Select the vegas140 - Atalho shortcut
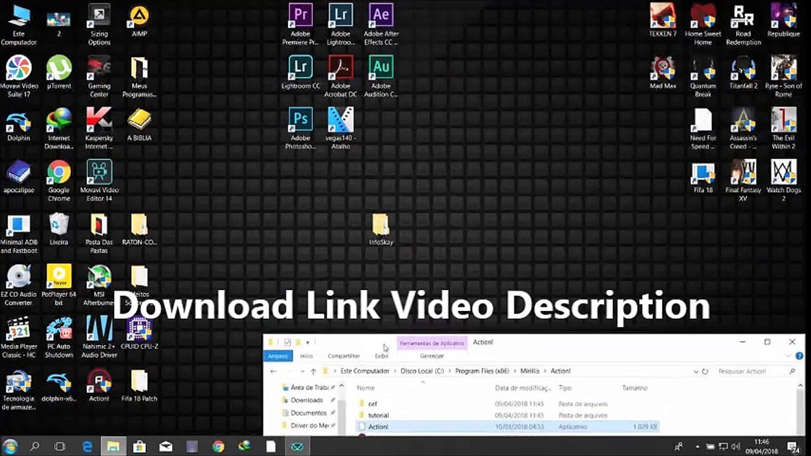This screenshot has height=456, width=811. [x=341, y=128]
